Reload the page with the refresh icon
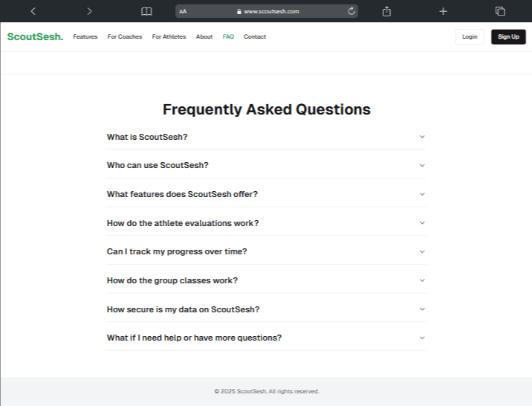This screenshot has height=406, width=532. 351,11
